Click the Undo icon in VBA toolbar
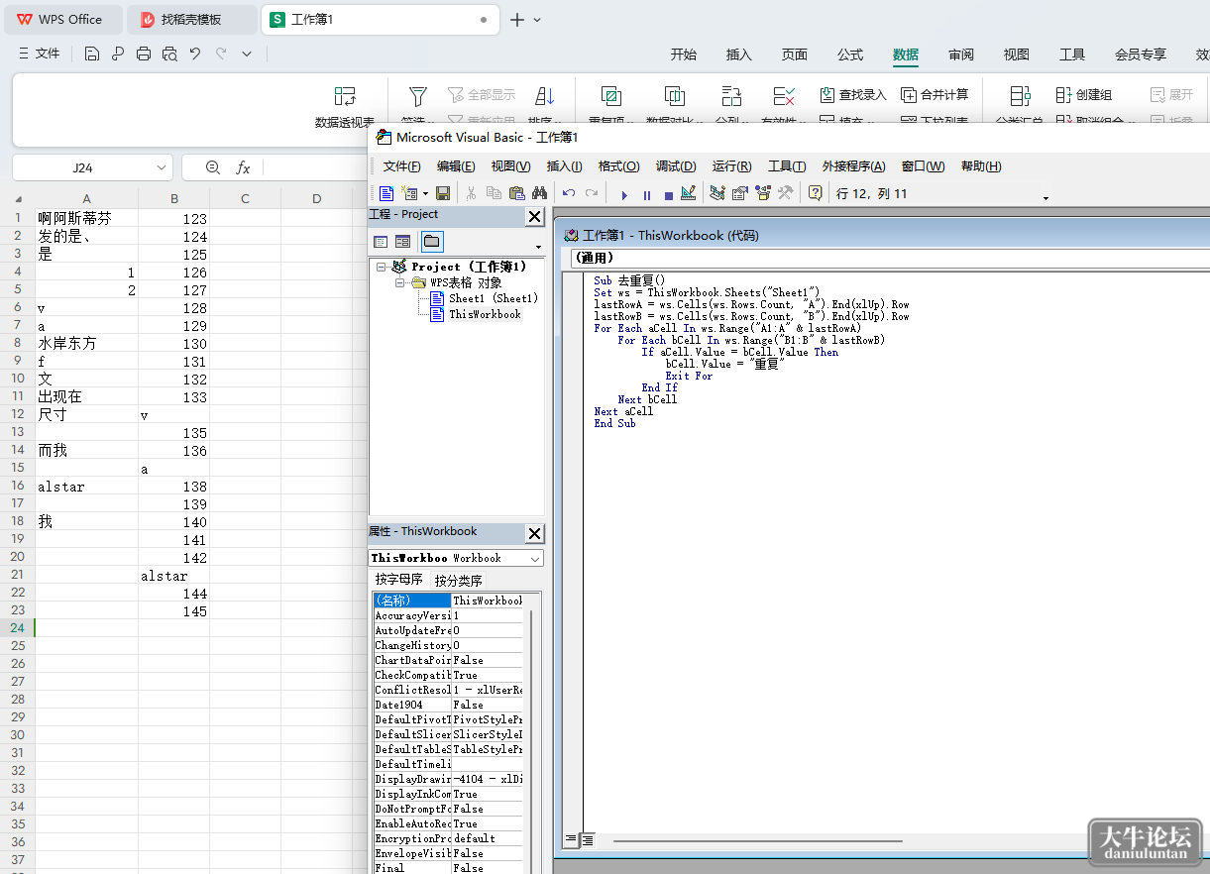The width and height of the screenshot is (1210, 874). tap(569, 193)
